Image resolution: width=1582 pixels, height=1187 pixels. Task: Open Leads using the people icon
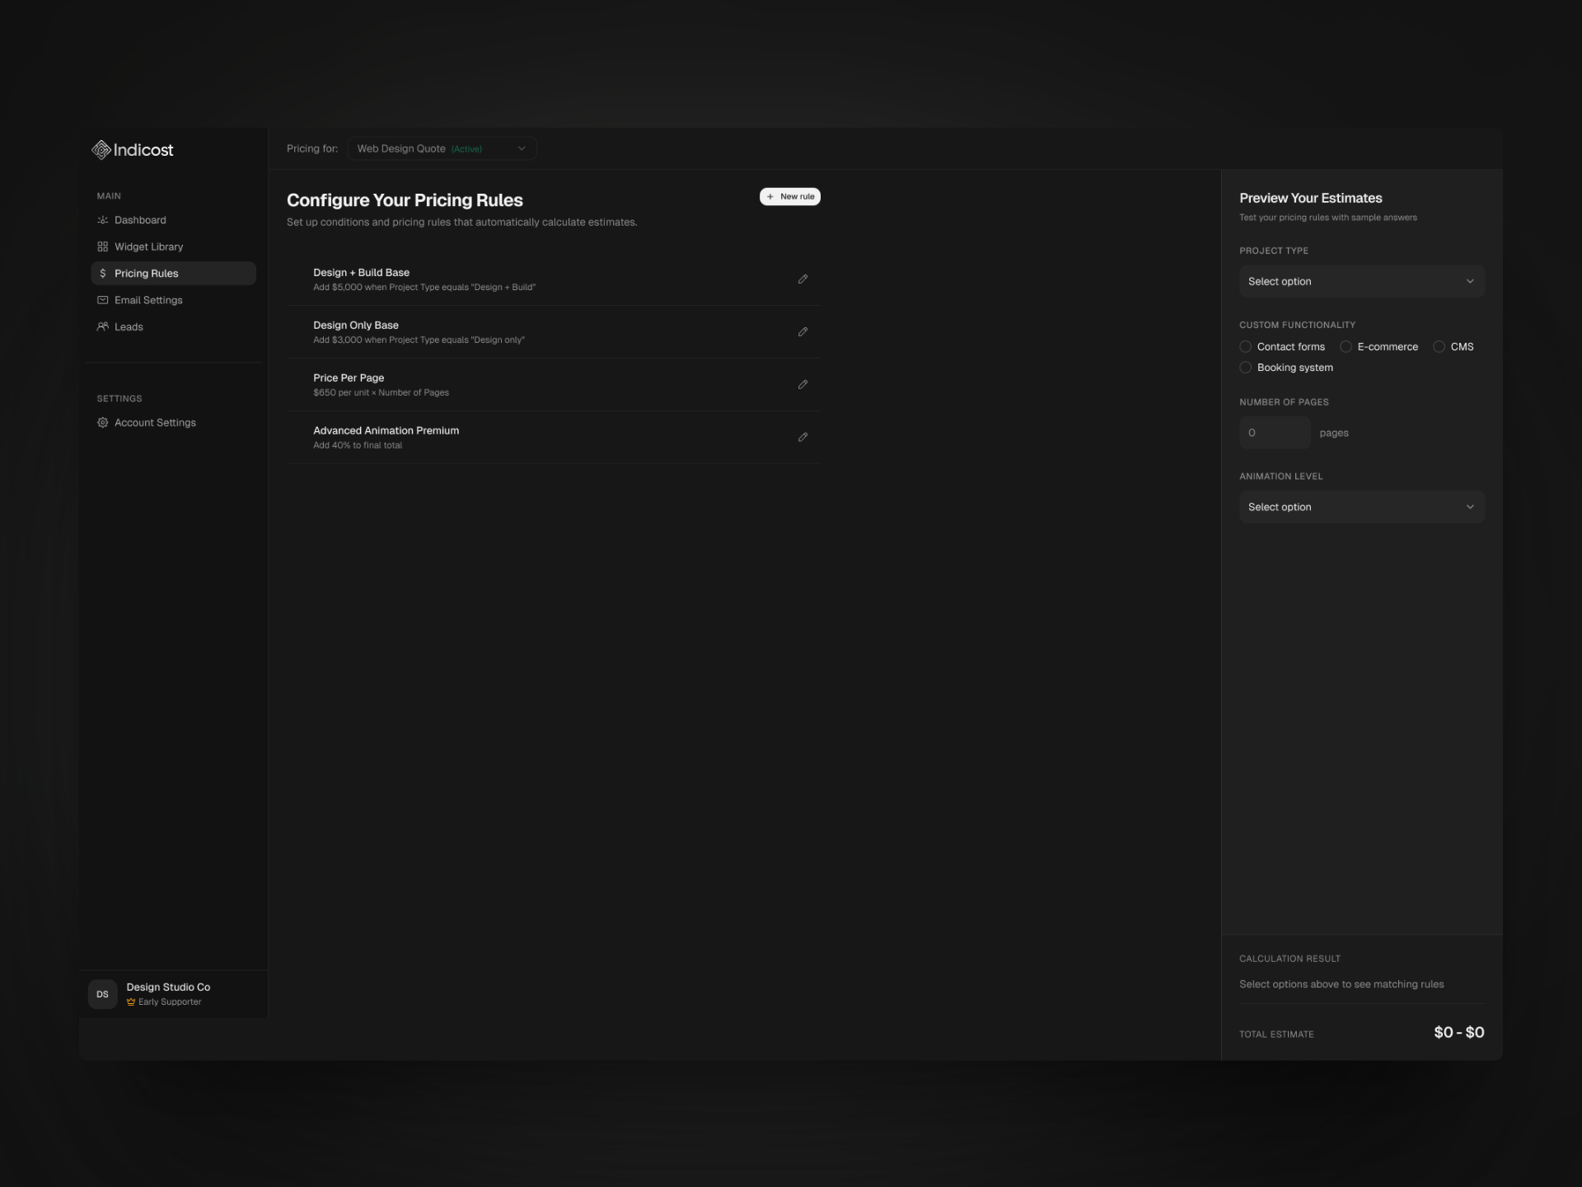pyautogui.click(x=102, y=326)
